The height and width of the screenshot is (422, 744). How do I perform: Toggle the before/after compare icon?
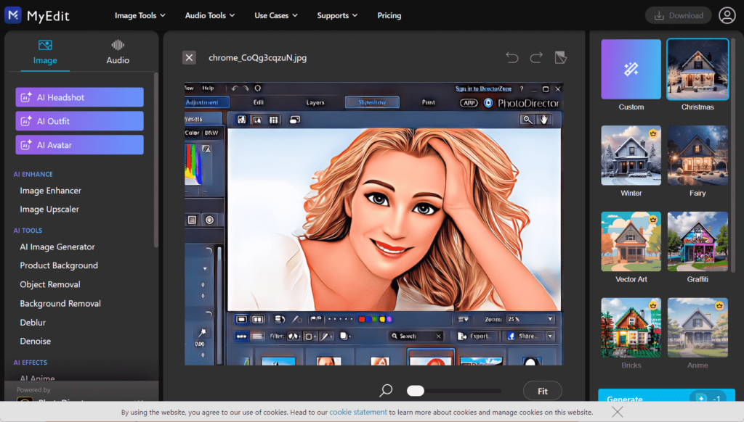click(561, 58)
